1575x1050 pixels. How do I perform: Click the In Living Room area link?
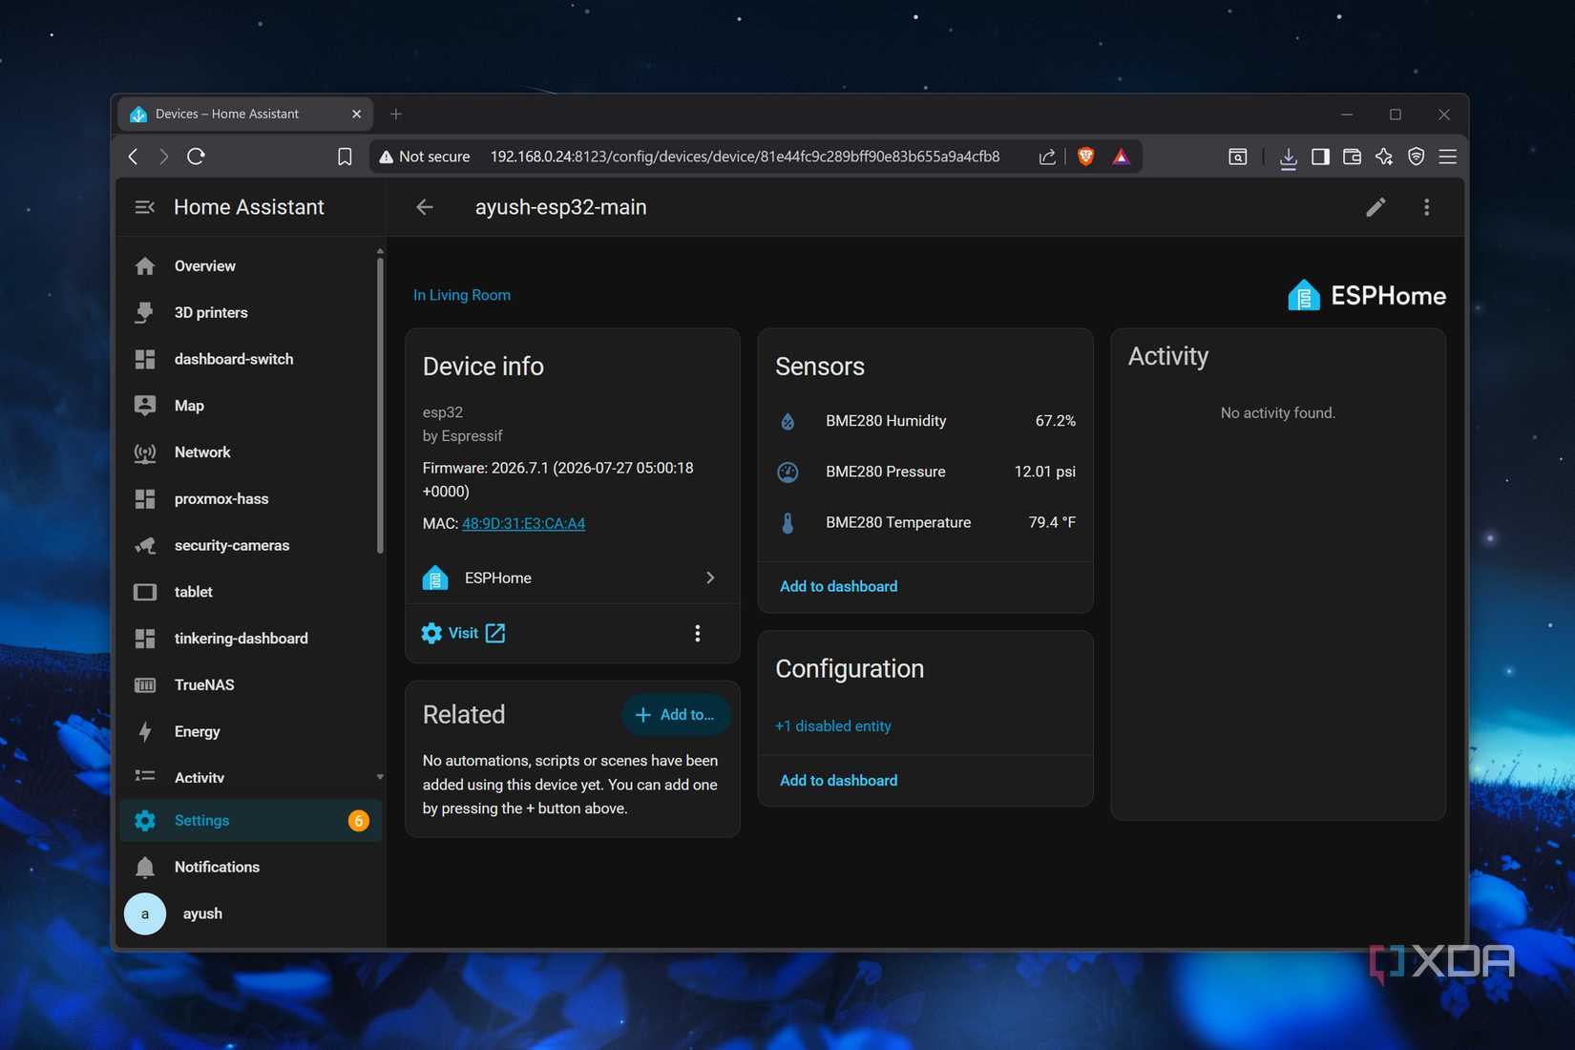tap(462, 296)
